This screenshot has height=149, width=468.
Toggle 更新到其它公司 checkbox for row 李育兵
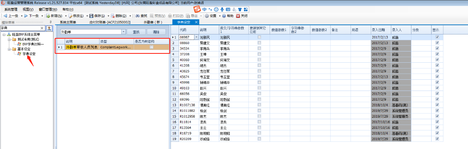[x=259, y=49]
